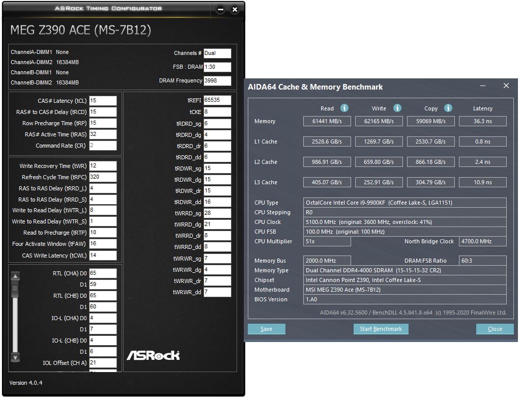Click the CPU Type field in AIDA64
Viewport: 521px width, 397px height.
(404, 203)
